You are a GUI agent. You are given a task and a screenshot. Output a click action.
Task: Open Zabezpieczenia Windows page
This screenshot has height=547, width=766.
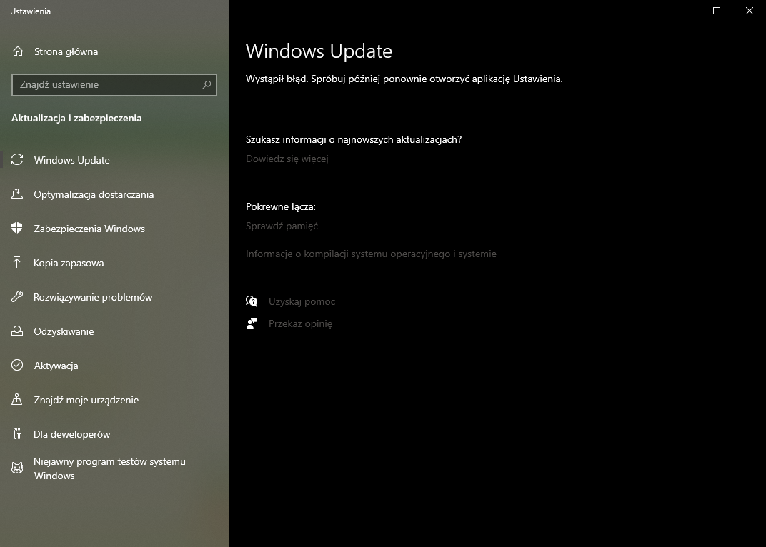click(x=114, y=228)
